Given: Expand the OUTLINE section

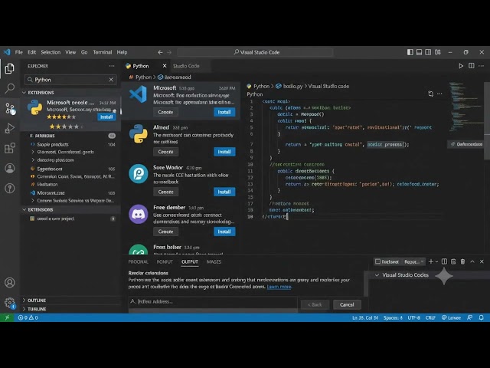Looking at the screenshot, I should 24,301.
